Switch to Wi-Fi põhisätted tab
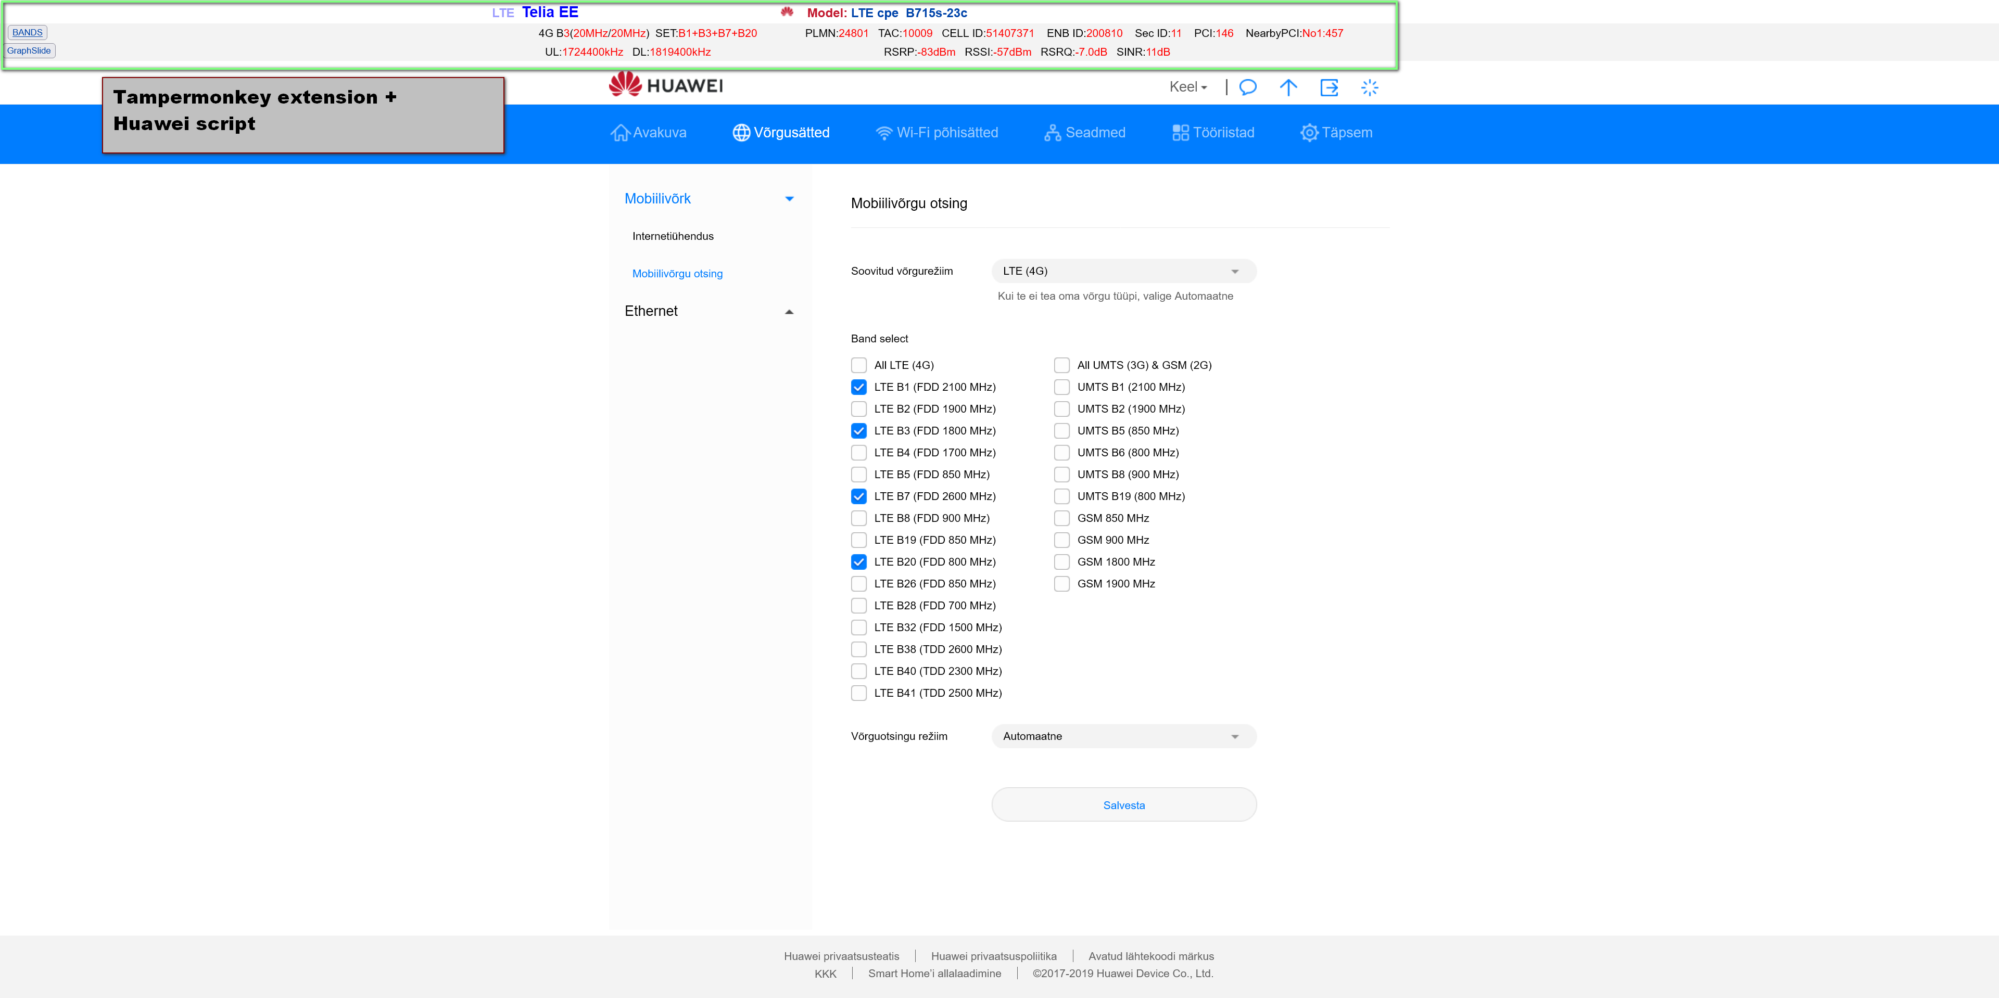 [x=937, y=133]
